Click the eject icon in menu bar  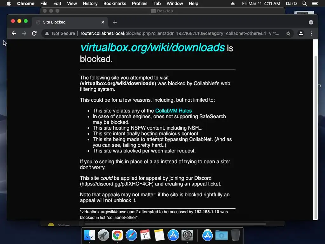pyautogui.click(x=233, y=3)
